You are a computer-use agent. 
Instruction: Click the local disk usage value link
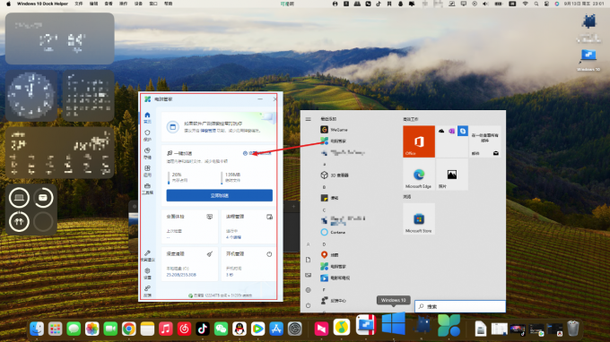point(181,275)
